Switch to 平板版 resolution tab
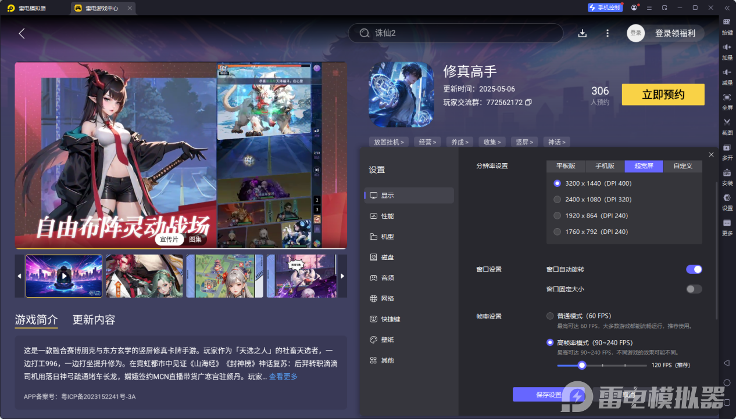The width and height of the screenshot is (736, 419). [x=566, y=166]
